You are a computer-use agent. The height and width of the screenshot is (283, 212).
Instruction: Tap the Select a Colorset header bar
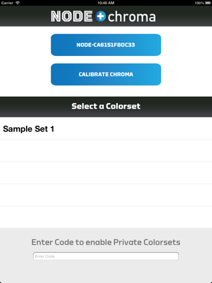tap(106, 107)
